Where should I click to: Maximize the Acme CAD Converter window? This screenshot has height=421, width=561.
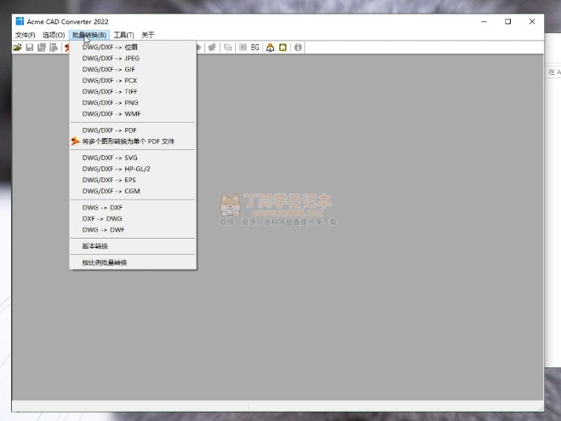coord(507,21)
